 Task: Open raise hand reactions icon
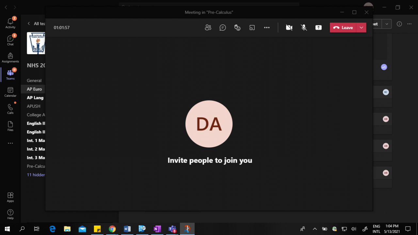(237, 28)
